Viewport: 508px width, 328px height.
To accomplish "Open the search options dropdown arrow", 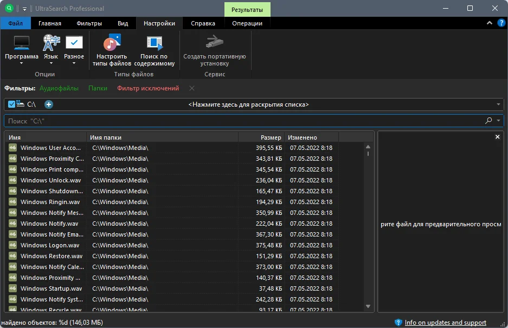I will tap(498, 121).
